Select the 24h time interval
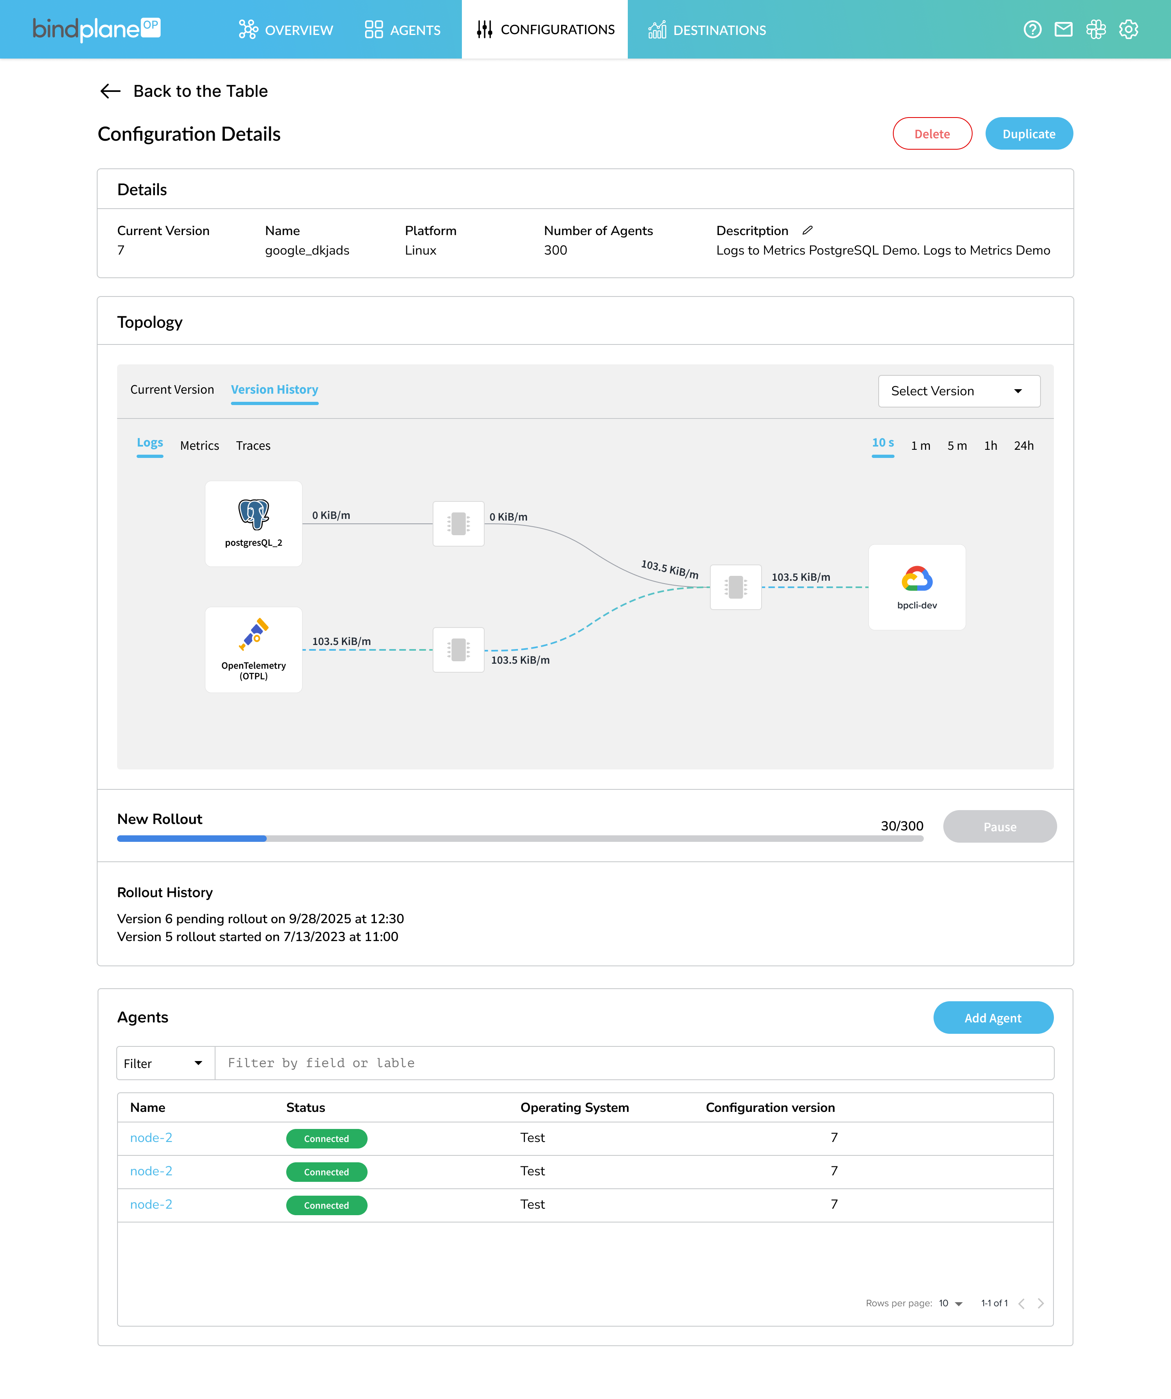 [x=1023, y=446]
